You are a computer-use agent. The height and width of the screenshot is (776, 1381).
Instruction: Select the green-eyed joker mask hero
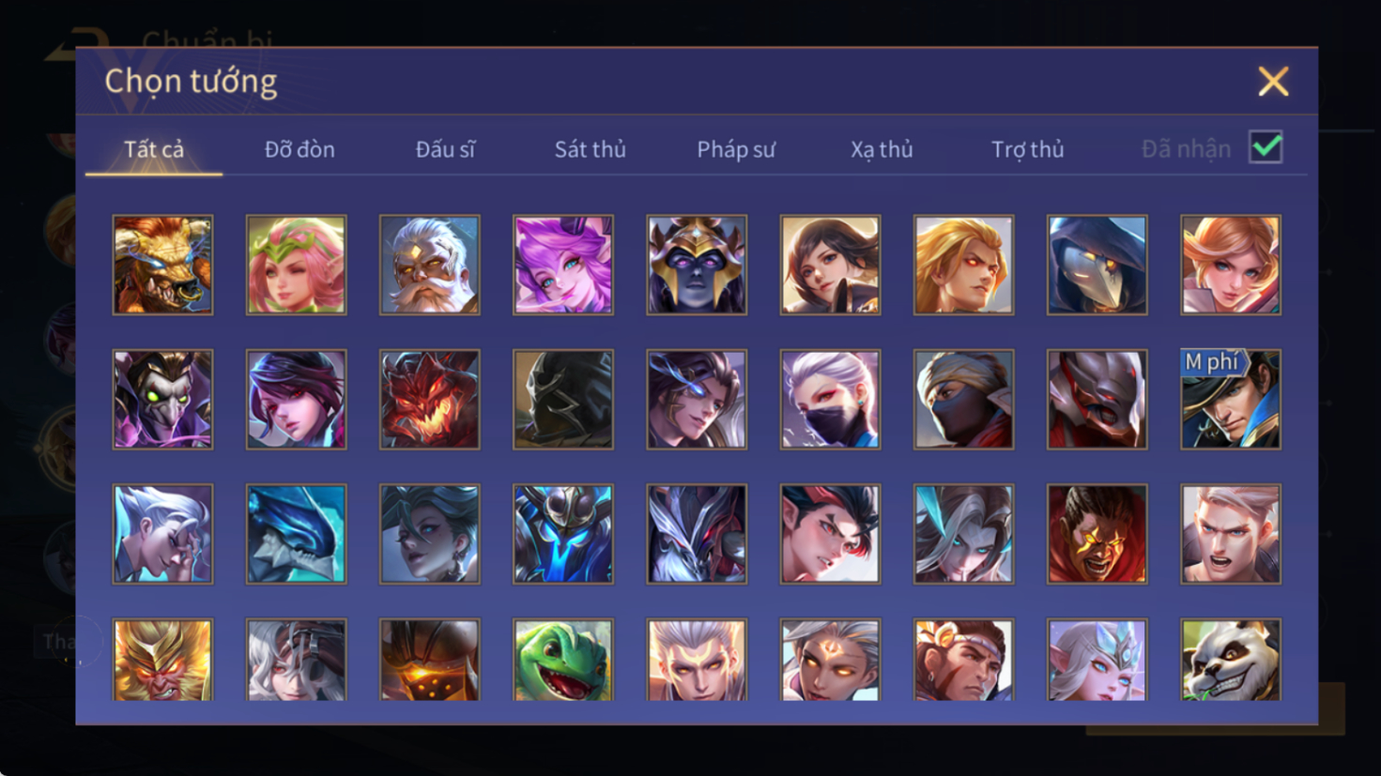(x=162, y=400)
